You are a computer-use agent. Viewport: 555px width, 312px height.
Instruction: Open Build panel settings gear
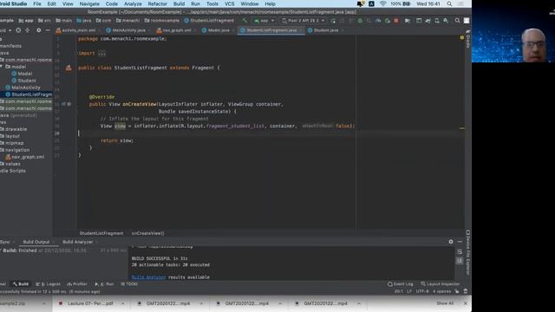coord(451,242)
